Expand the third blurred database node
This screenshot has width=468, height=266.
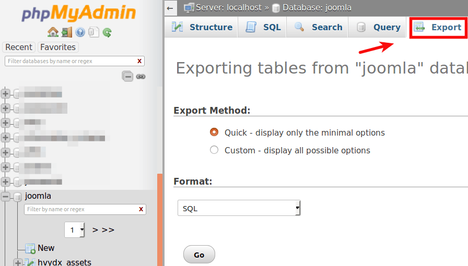[5, 123]
